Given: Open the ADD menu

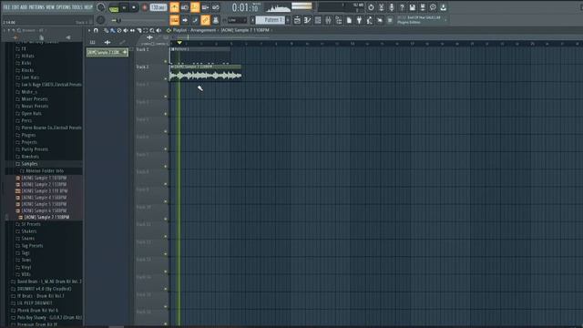Looking at the screenshot, I should pos(24,7).
